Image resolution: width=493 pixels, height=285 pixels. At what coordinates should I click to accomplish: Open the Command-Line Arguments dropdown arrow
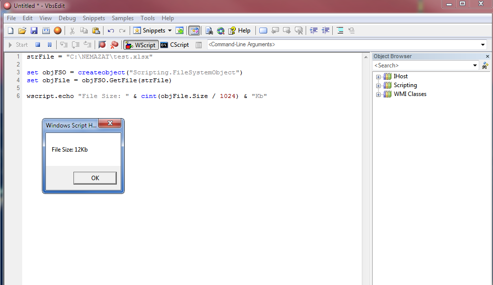click(x=483, y=45)
